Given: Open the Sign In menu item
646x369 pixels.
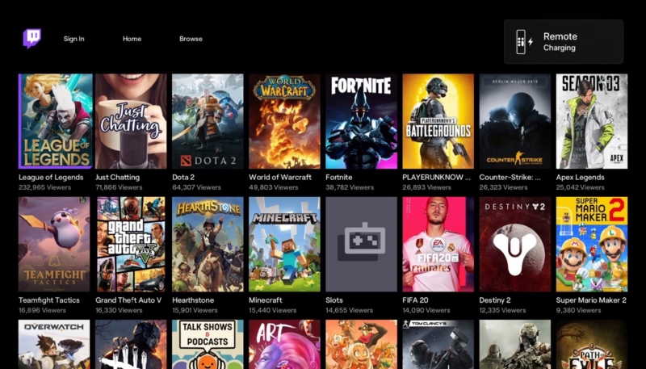Looking at the screenshot, I should (73, 39).
